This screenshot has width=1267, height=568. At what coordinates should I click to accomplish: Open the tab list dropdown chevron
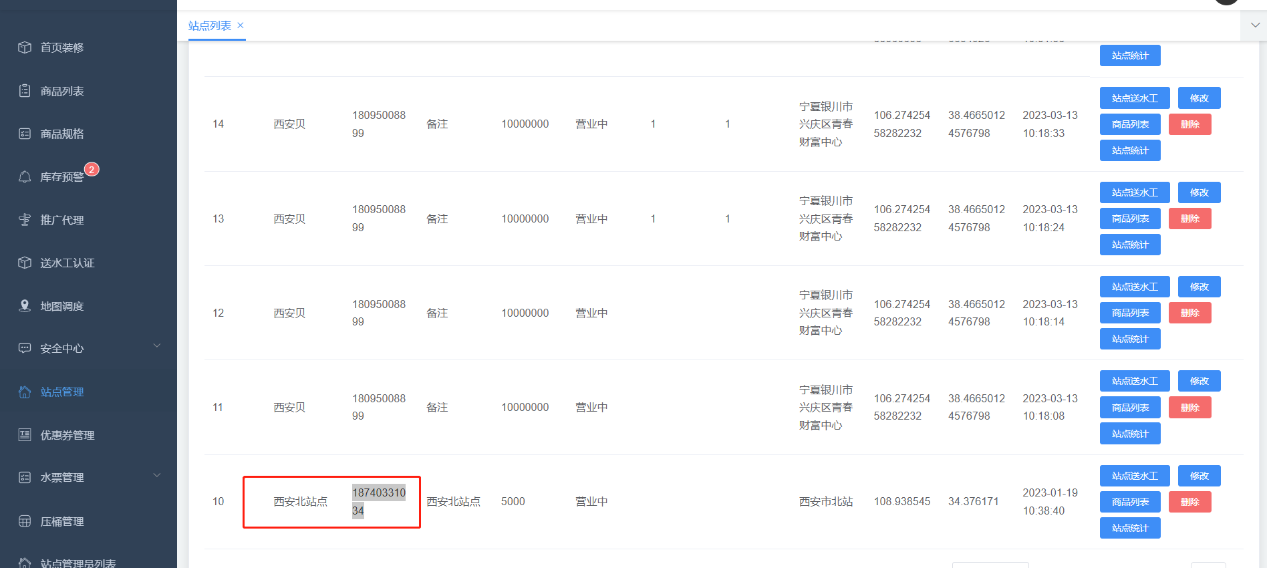(1255, 25)
